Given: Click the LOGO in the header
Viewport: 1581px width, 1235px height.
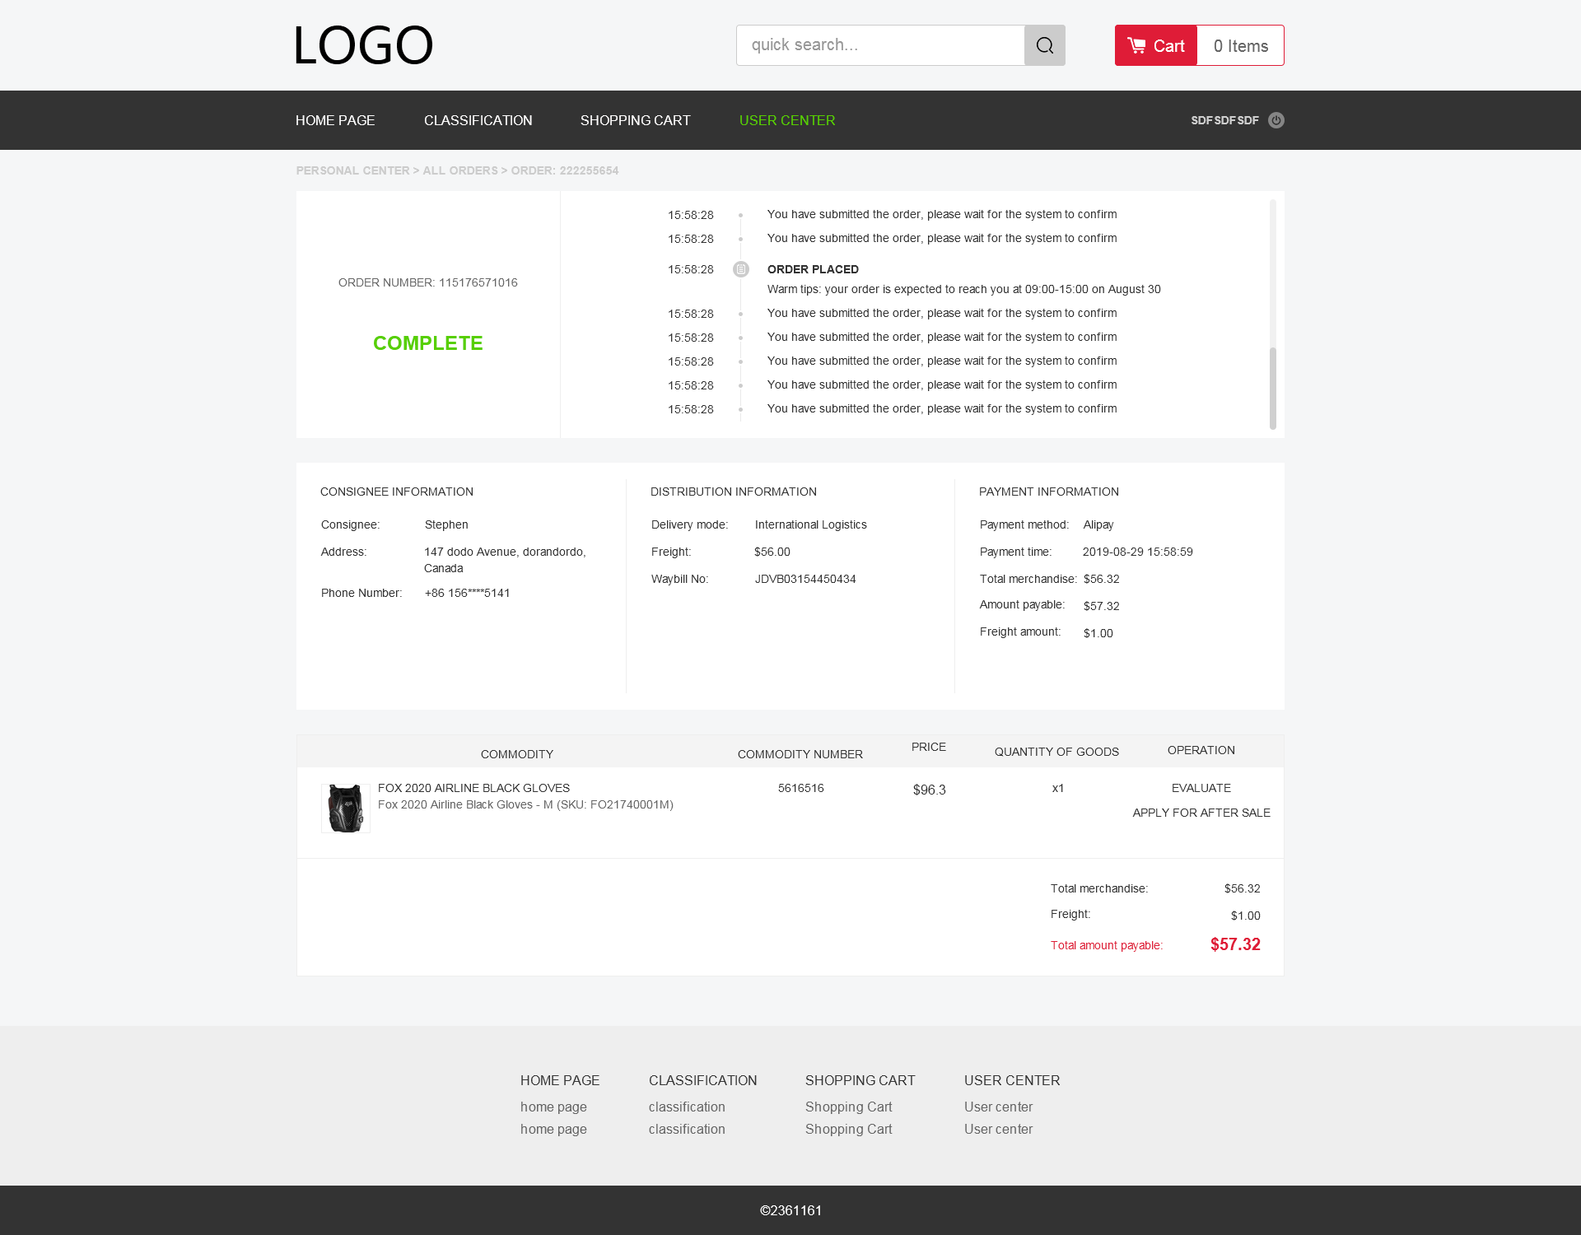Looking at the screenshot, I should tap(363, 45).
